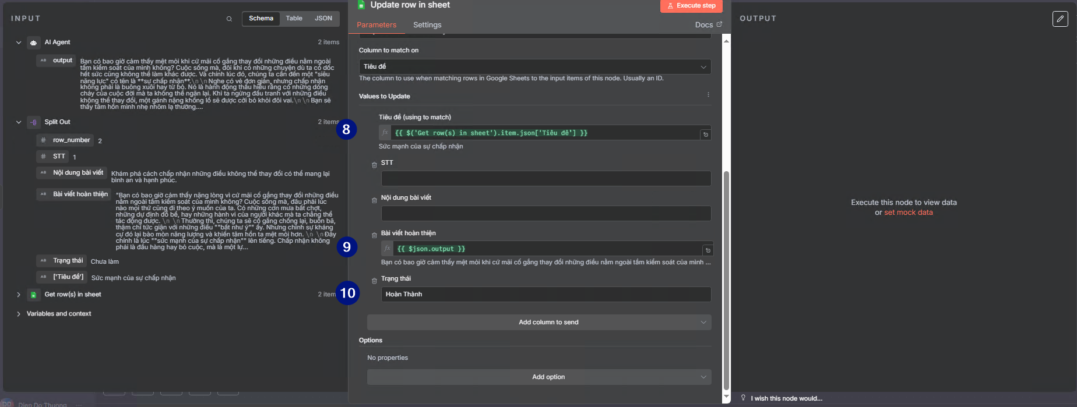Switch input view to JSON
Image resolution: width=1077 pixels, height=407 pixels.
coord(323,19)
